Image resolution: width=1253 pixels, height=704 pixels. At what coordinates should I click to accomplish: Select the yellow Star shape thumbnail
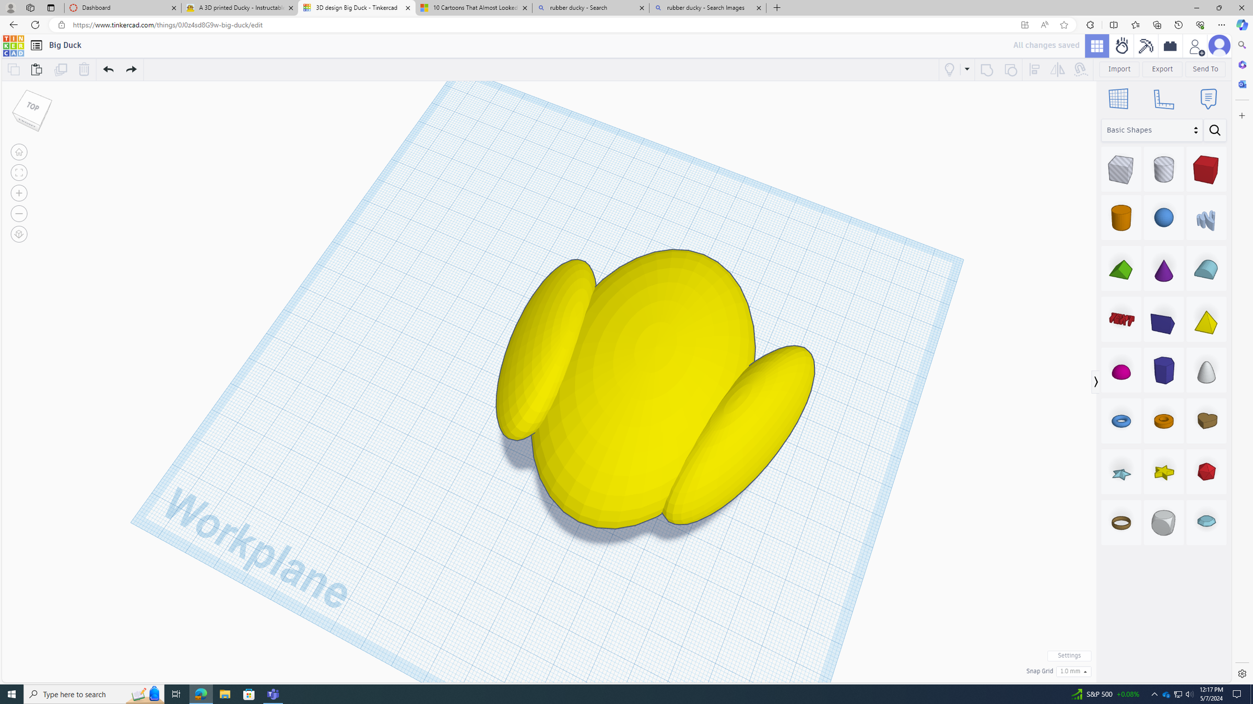[x=1163, y=472]
